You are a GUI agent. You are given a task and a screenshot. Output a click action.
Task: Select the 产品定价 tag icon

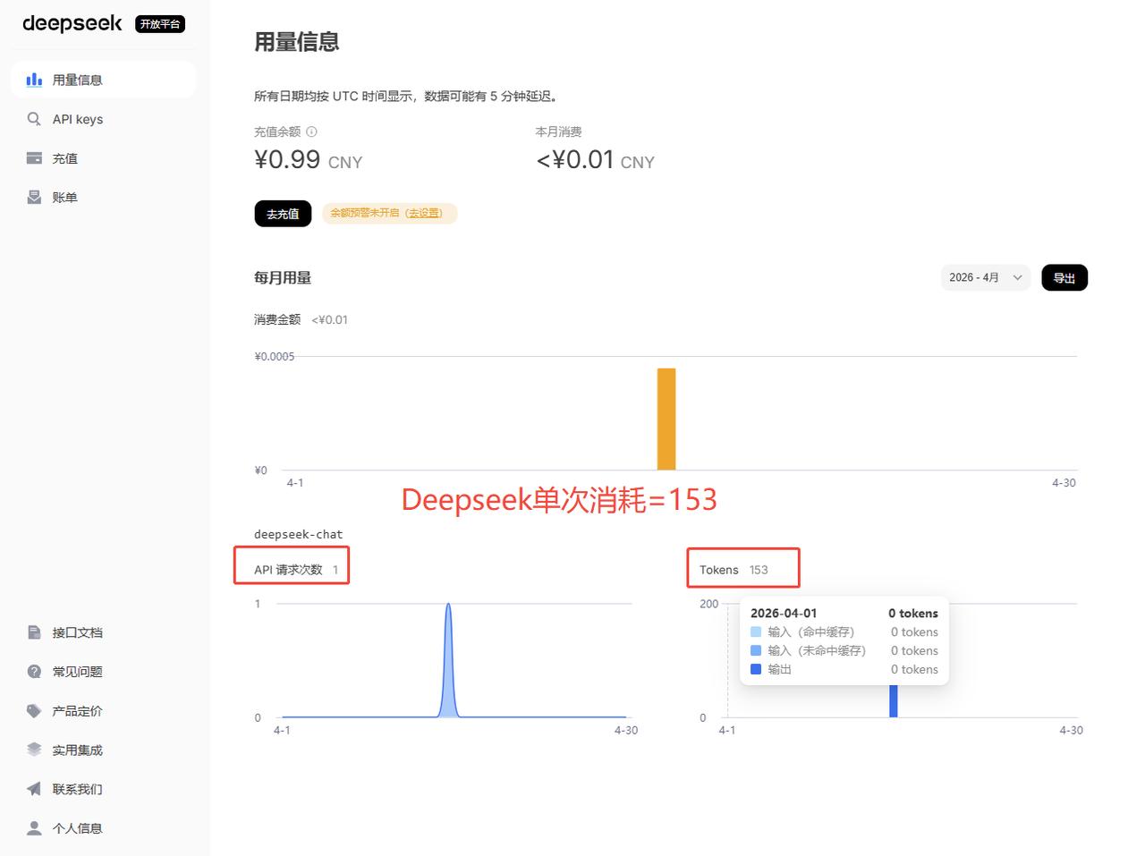(33, 710)
